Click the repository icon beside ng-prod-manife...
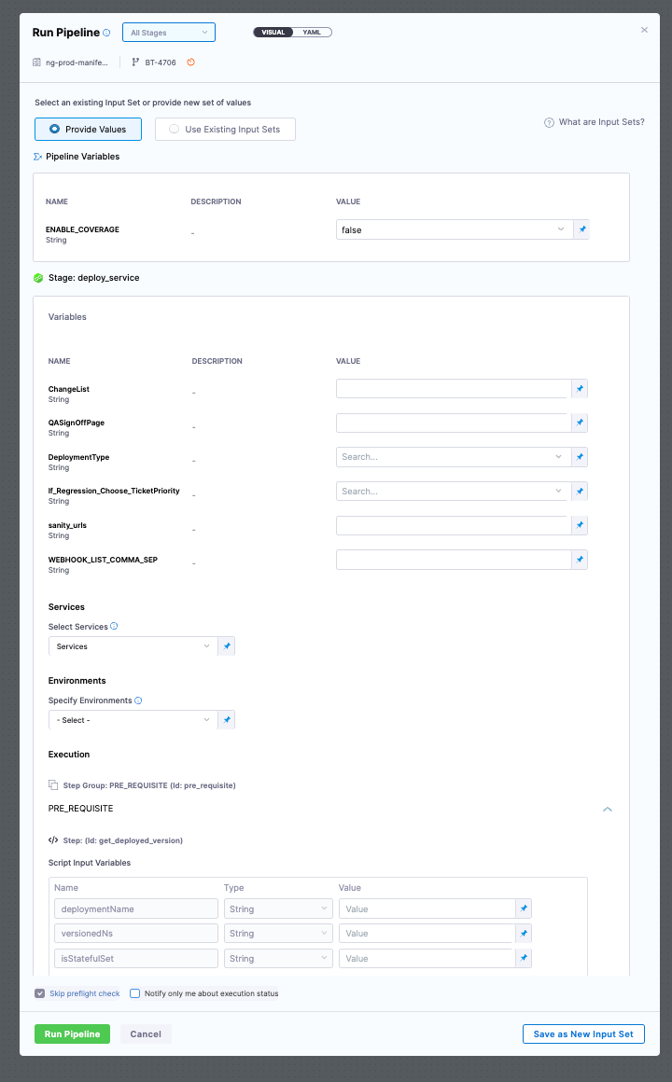The image size is (672, 1082). (x=36, y=62)
